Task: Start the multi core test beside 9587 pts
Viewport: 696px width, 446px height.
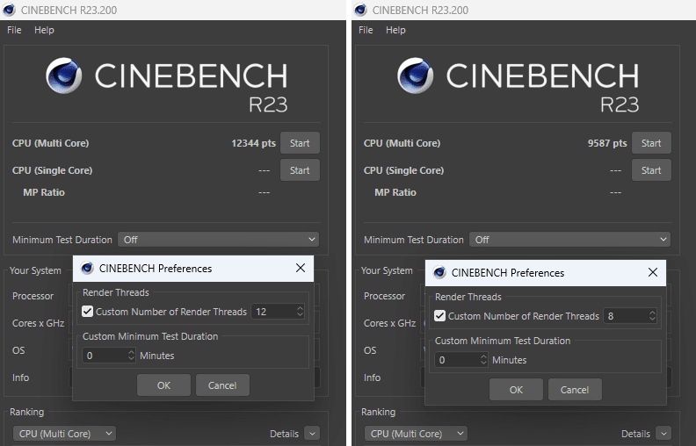Action: tap(651, 143)
